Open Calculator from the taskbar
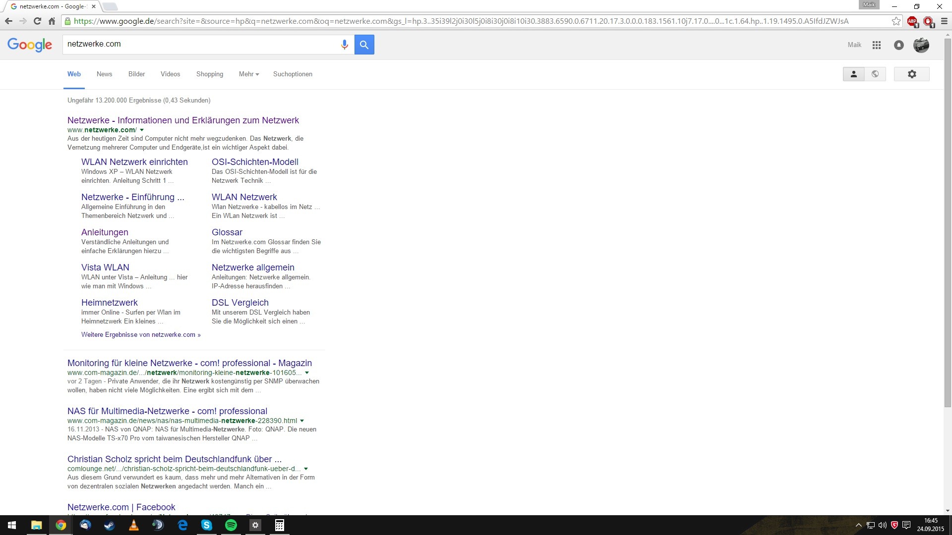 pyautogui.click(x=280, y=525)
